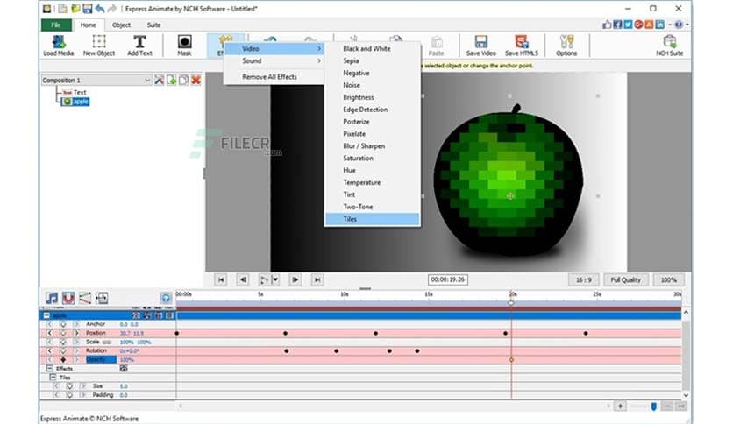Click the play button
Viewport: 733px width, 424px height.
click(265, 279)
